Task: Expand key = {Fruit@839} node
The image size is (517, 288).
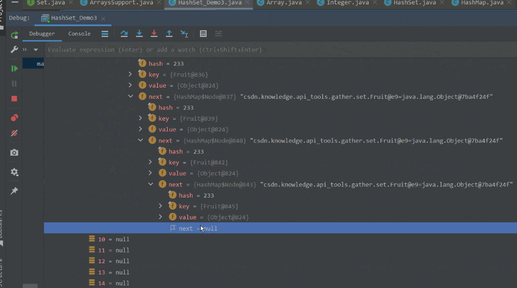Action: tap(140, 118)
